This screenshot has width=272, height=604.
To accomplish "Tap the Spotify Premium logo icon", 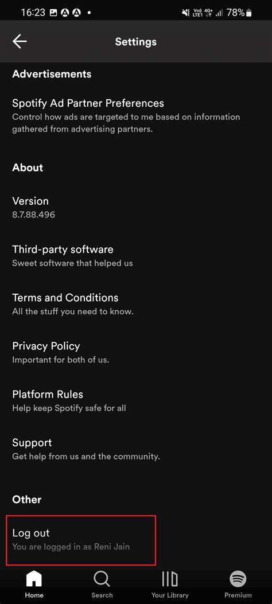I will point(238,579).
